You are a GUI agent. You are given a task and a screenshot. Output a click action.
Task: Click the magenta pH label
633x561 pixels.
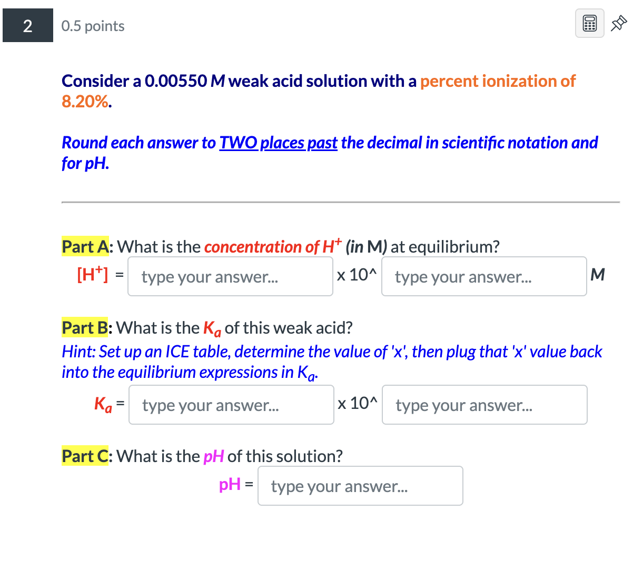(229, 486)
